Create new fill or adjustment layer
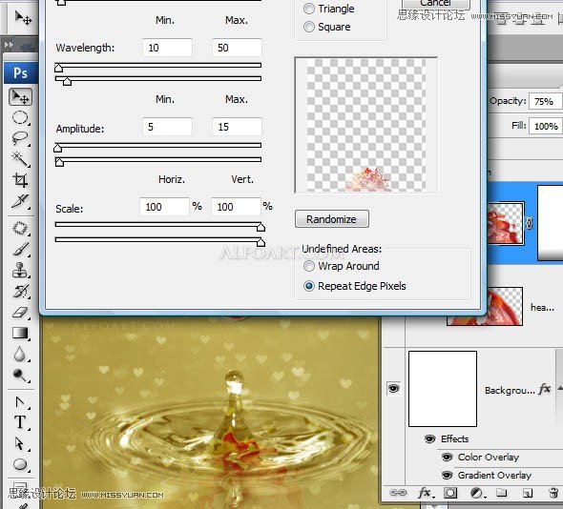The width and height of the screenshot is (563, 509). [x=476, y=493]
